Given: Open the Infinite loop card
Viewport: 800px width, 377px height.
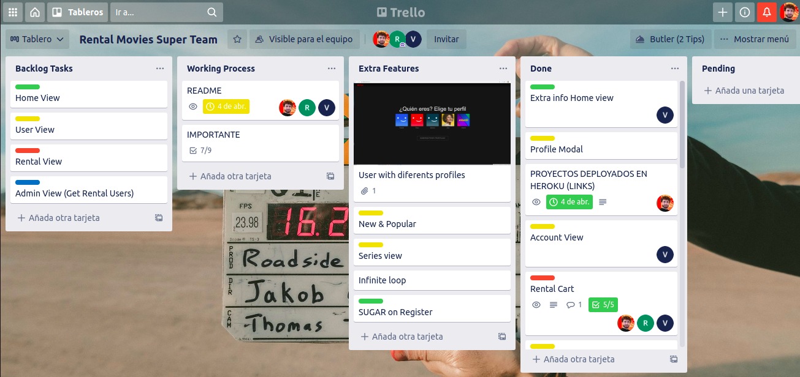Looking at the screenshot, I should (x=432, y=280).
